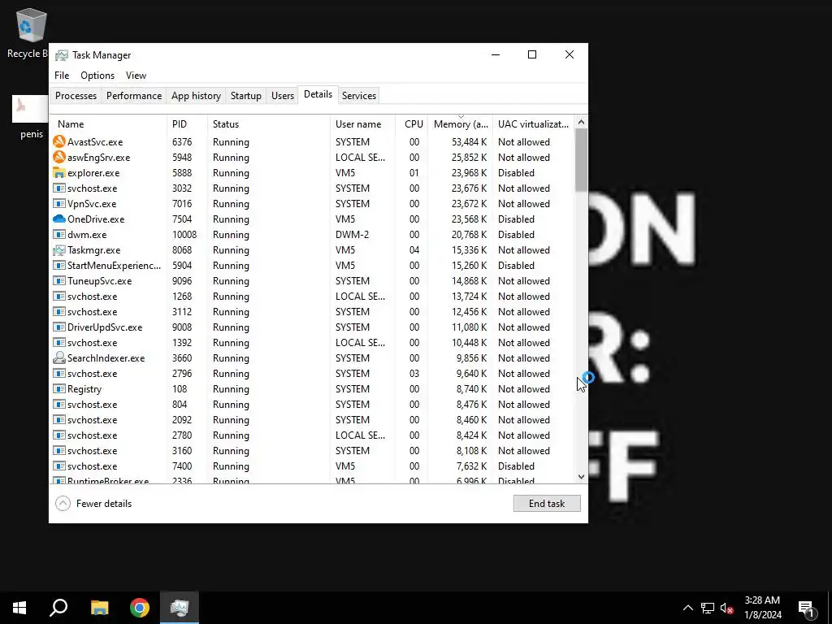Image resolution: width=832 pixels, height=624 pixels.
Task: Sort by UAC virtualization column header
Action: point(533,124)
